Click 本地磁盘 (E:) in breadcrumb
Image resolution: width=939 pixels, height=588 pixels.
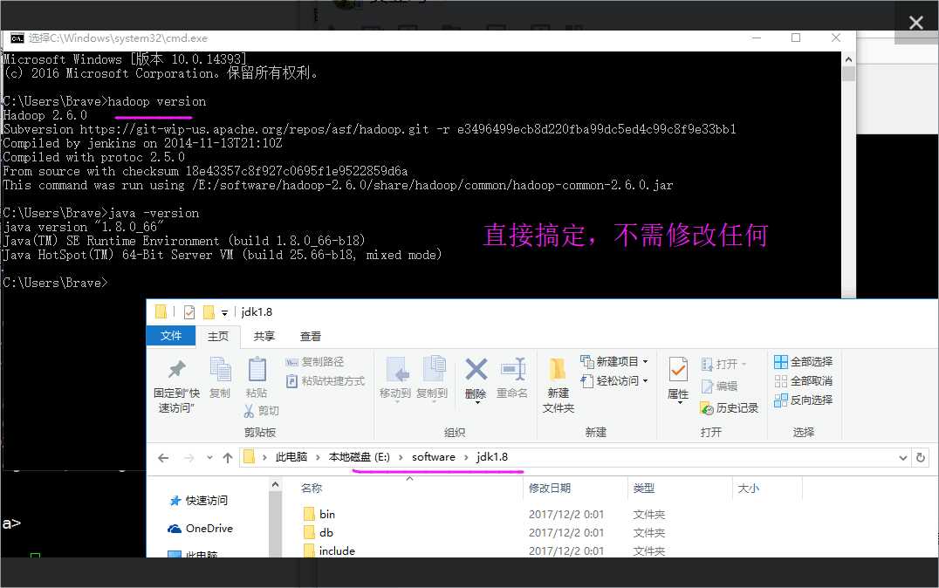(x=360, y=457)
